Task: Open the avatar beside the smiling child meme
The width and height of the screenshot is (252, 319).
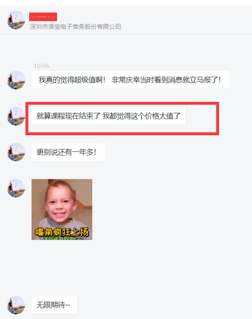Action: point(16,188)
